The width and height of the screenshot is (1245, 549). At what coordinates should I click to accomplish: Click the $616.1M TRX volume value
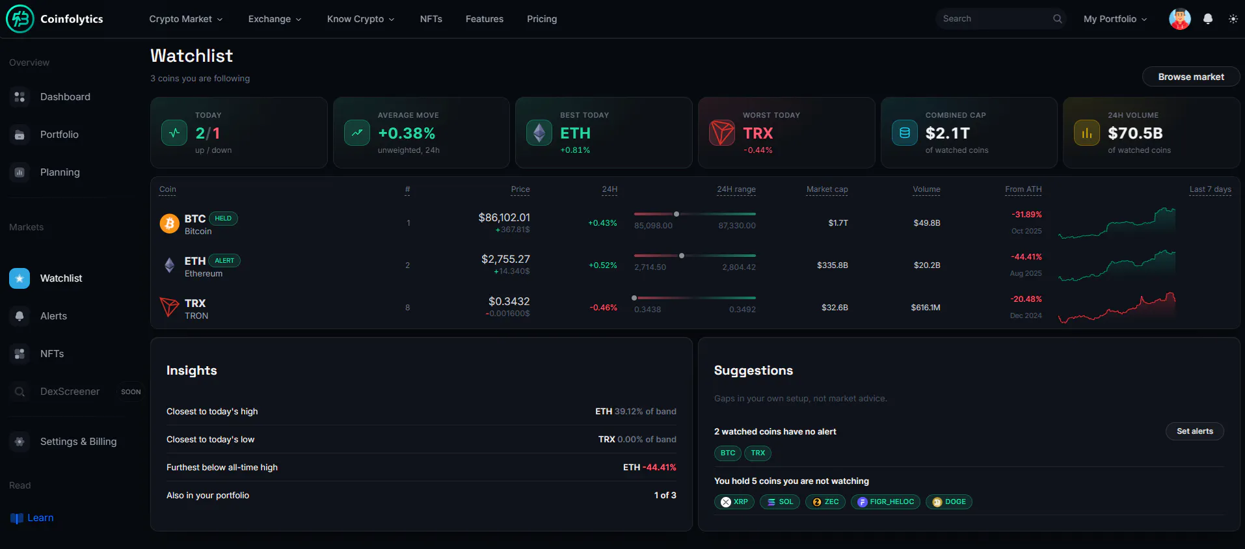point(926,308)
